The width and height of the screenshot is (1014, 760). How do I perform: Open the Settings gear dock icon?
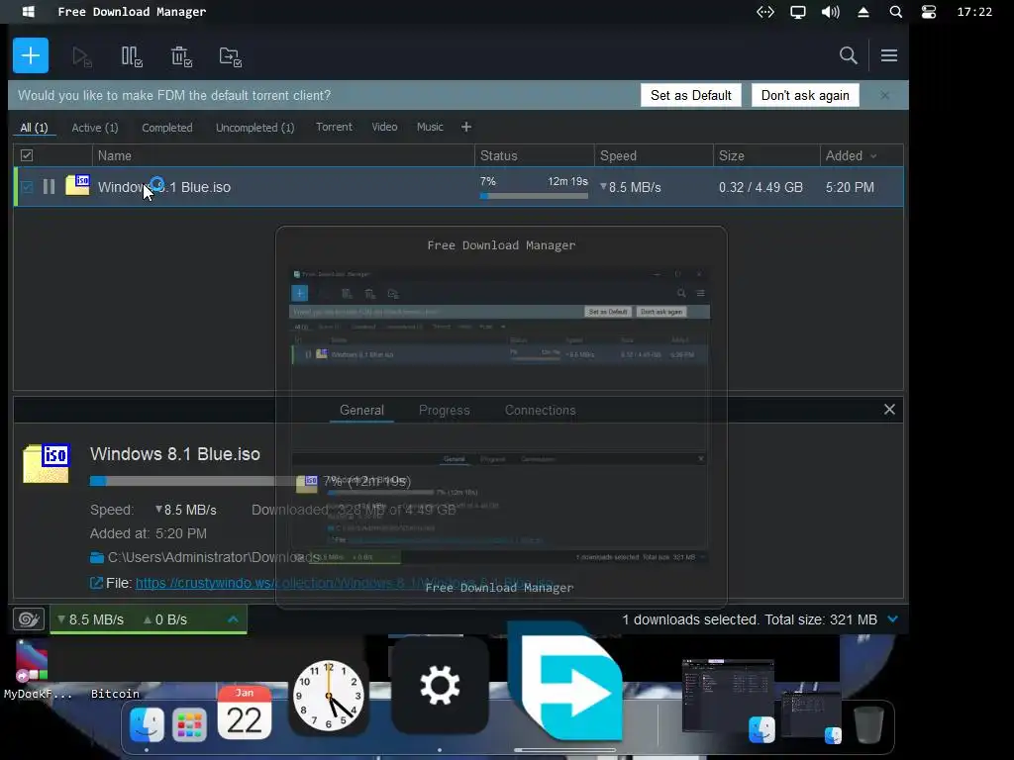click(x=440, y=685)
